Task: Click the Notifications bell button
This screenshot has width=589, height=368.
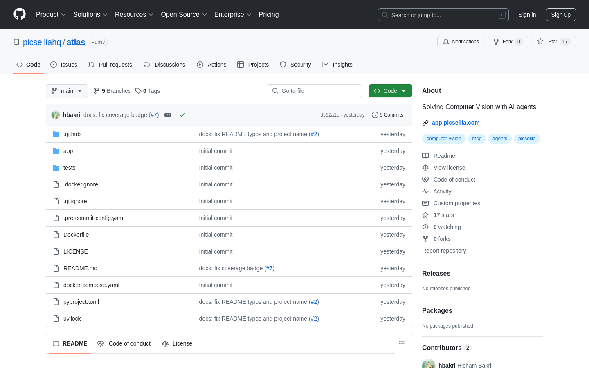Action: tap(461, 42)
